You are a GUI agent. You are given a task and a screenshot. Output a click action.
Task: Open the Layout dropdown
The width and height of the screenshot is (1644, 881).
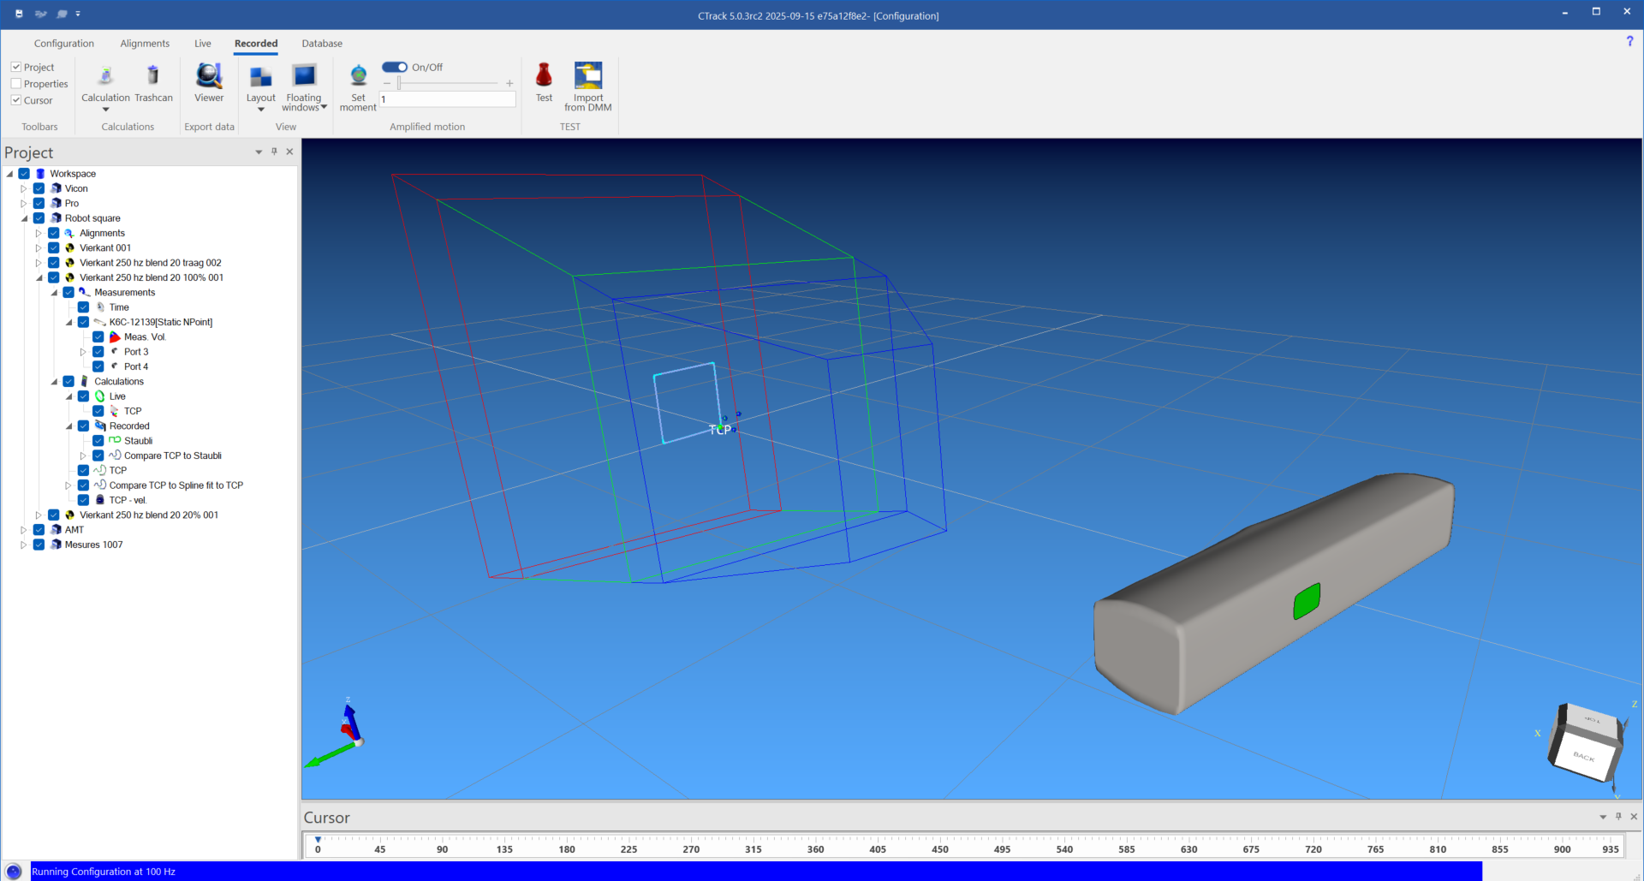point(260,87)
